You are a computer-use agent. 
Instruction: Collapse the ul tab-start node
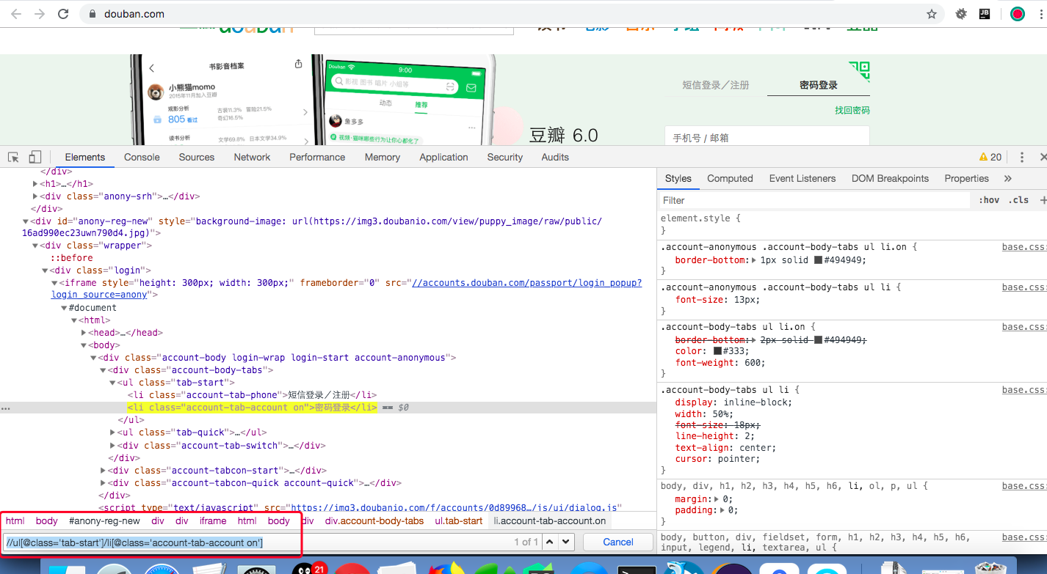[x=112, y=383]
